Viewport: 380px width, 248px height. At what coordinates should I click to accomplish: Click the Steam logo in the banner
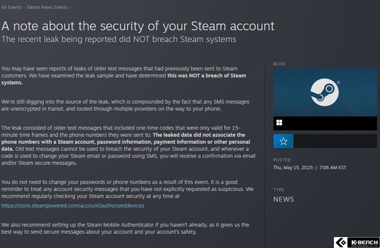tap(325, 92)
